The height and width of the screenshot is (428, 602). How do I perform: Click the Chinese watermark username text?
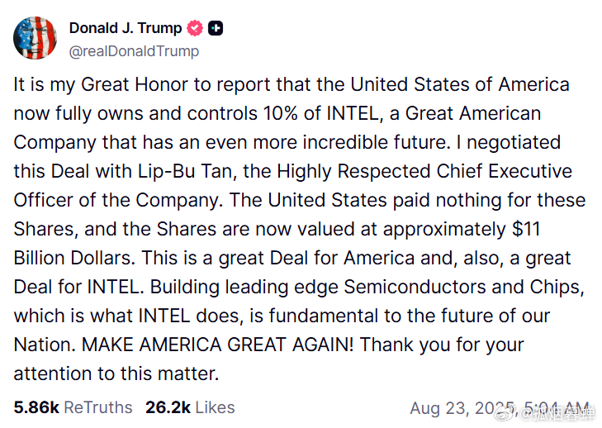tap(555, 415)
